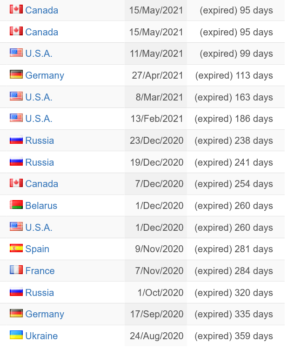Click Germany flag in 17/Sep/2020 row
The image size is (287, 349).
point(16,313)
